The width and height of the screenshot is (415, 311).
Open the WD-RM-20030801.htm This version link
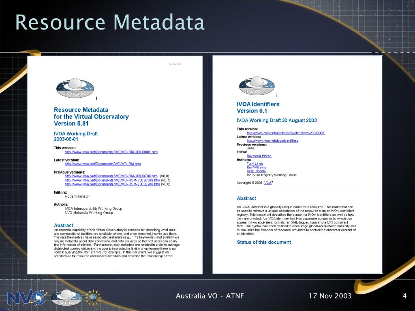[x=111, y=152]
